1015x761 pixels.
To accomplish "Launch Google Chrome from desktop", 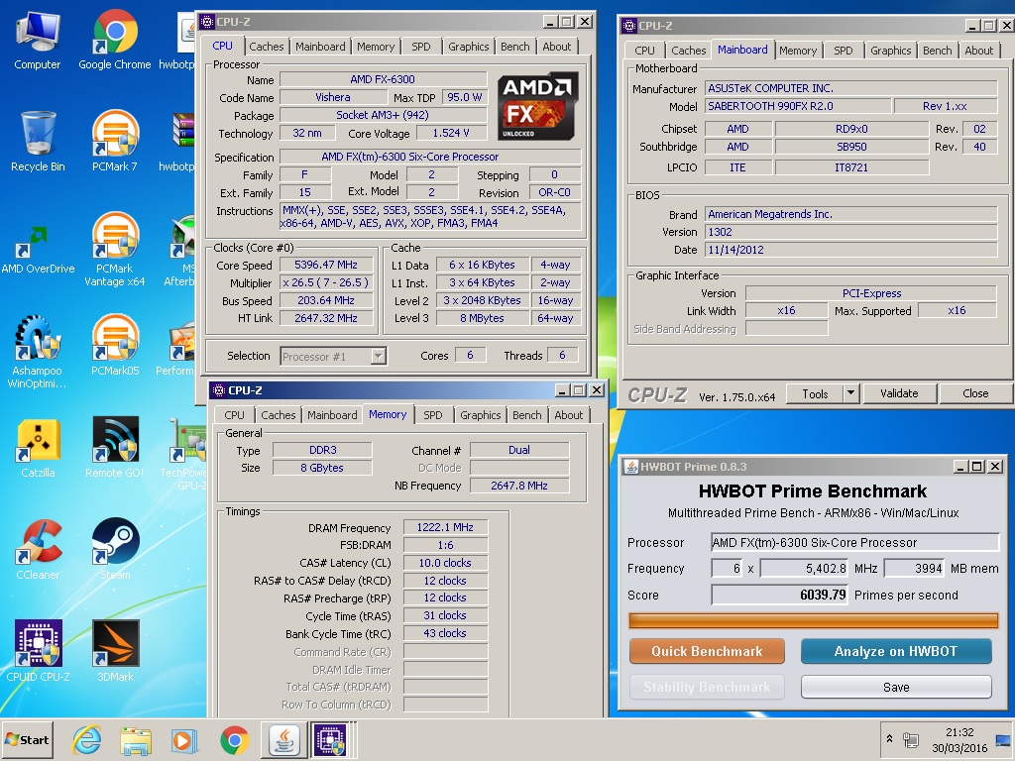I will pyautogui.click(x=115, y=40).
